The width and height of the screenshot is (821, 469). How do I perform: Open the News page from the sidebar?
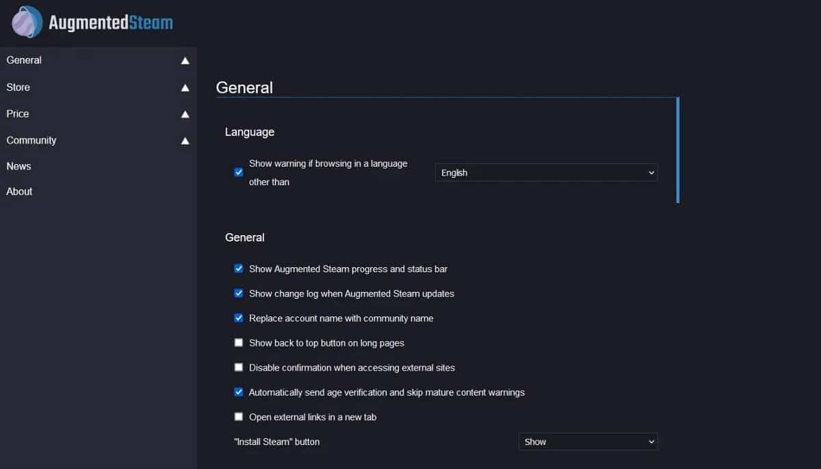pos(18,166)
